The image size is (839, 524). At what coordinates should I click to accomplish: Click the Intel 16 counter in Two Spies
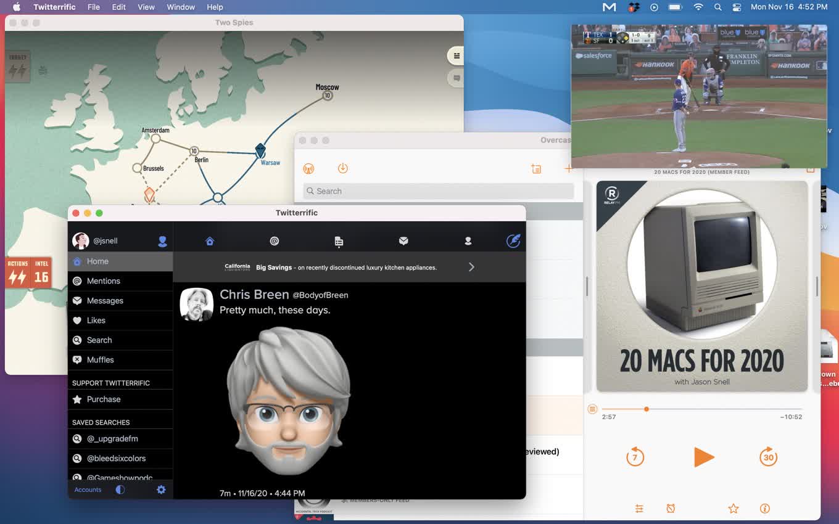point(41,273)
